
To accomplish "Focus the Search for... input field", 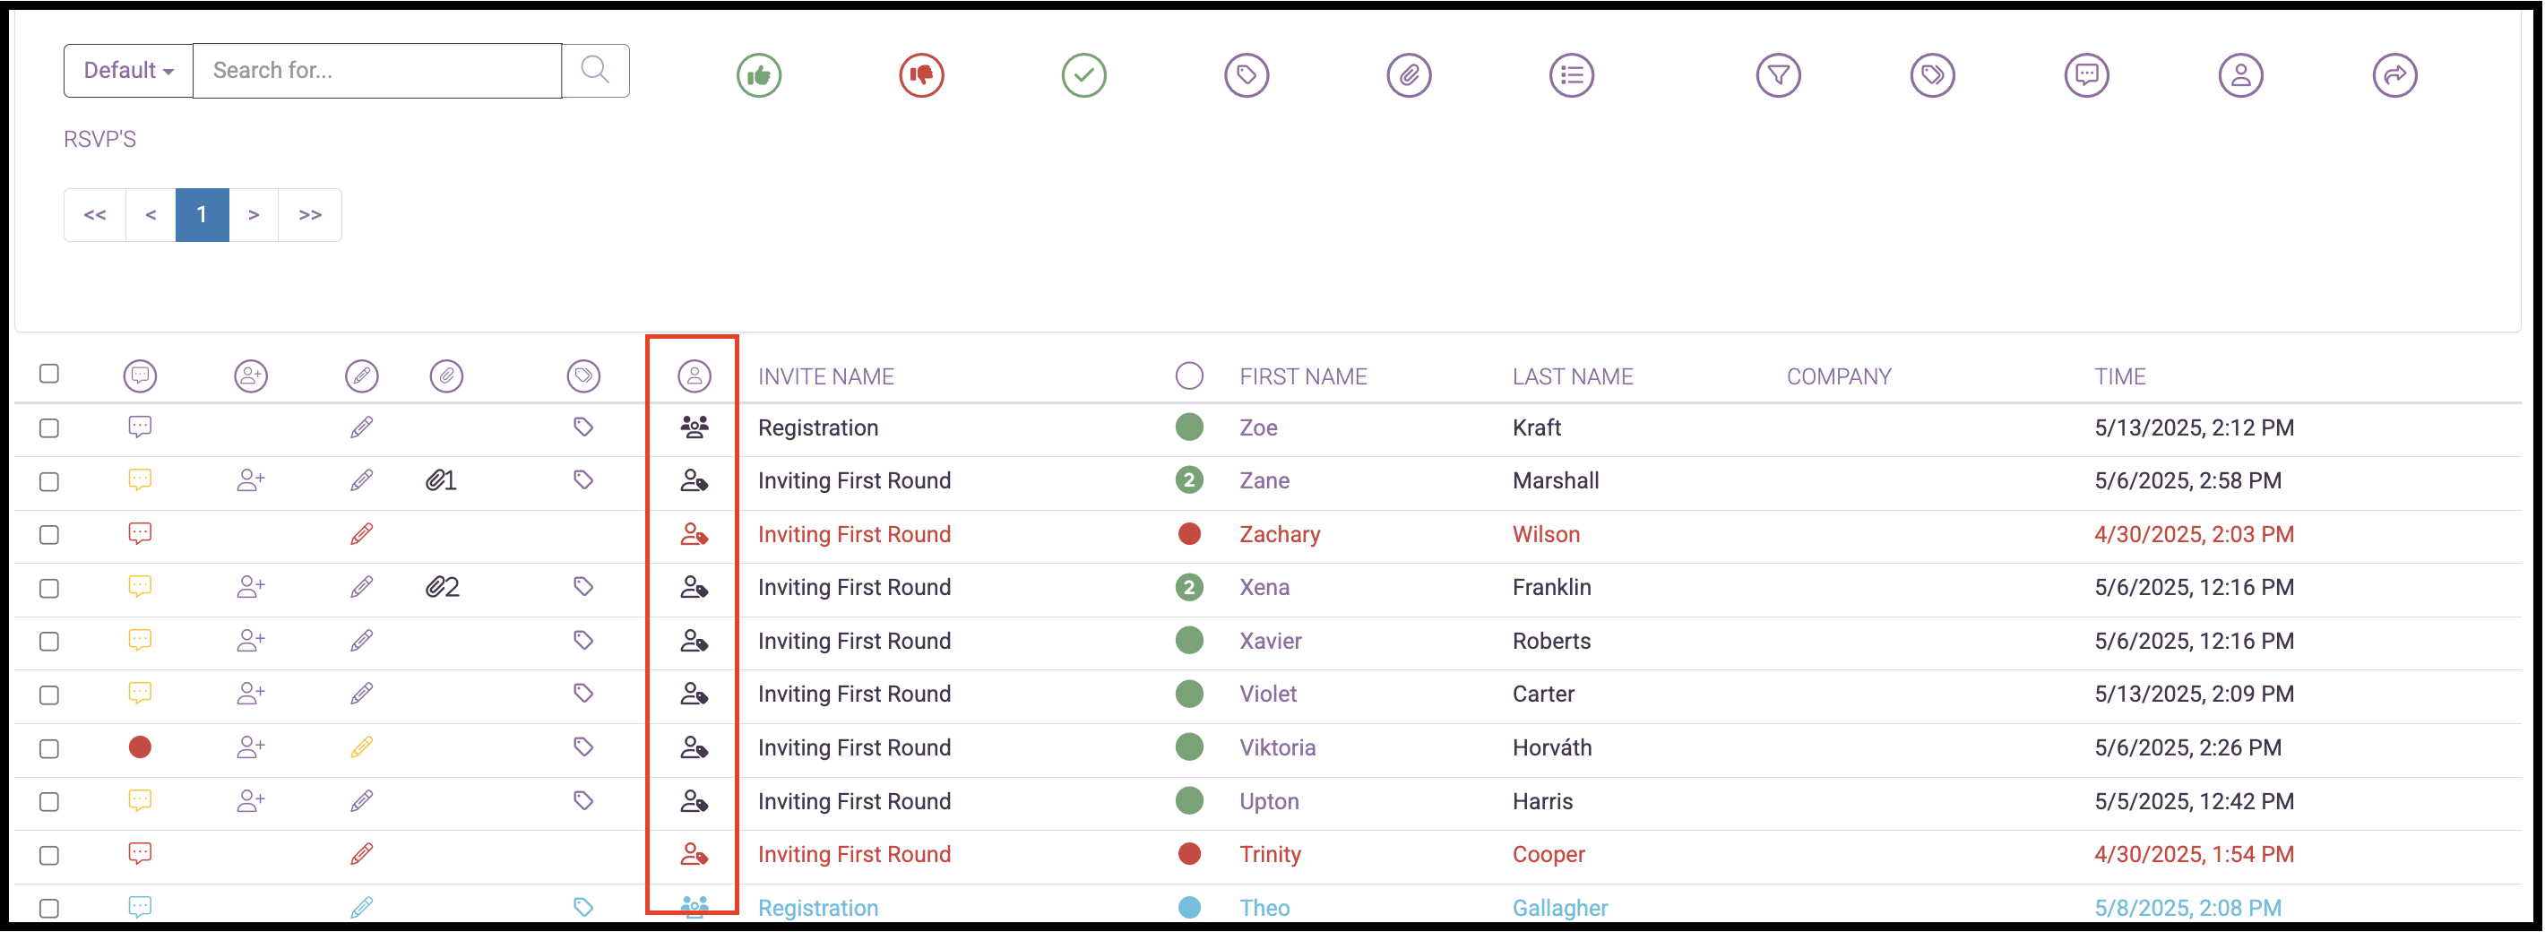I will [x=377, y=70].
